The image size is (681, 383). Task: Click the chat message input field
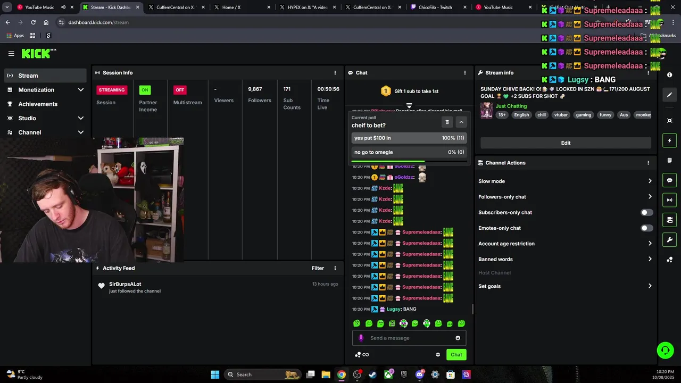tap(409, 338)
